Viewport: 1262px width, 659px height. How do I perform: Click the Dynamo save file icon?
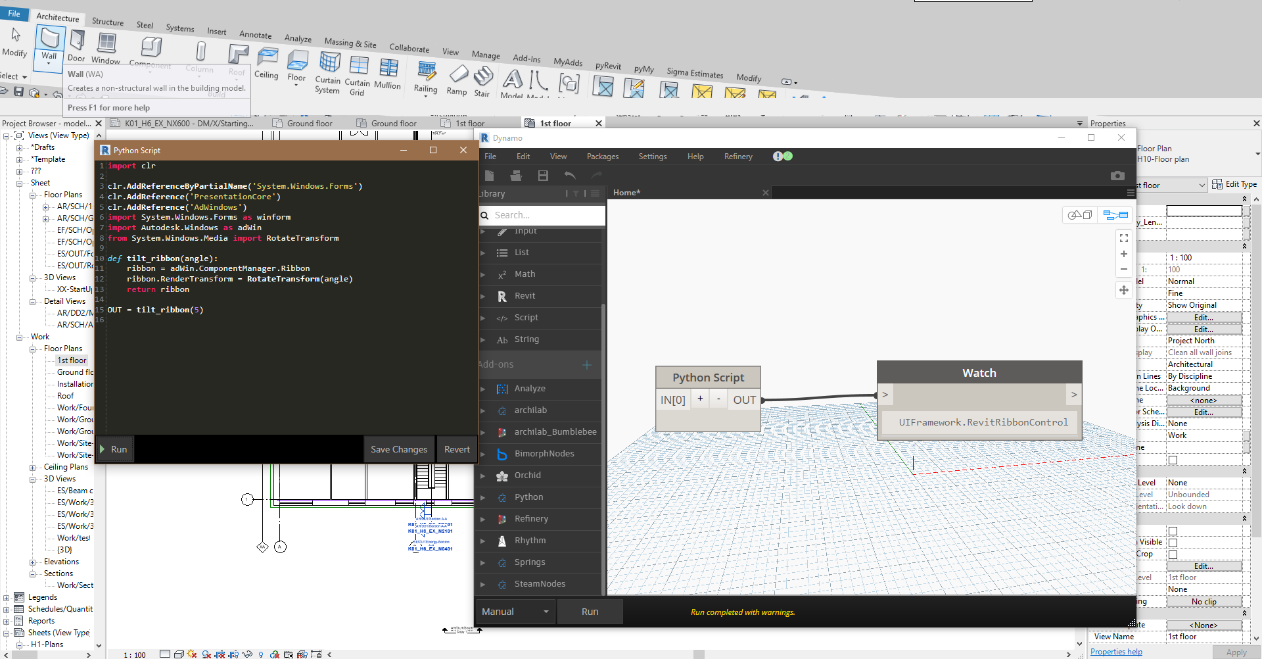point(543,176)
